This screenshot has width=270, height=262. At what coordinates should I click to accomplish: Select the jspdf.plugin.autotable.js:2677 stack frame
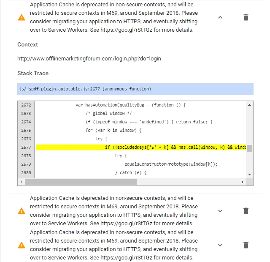135,89
